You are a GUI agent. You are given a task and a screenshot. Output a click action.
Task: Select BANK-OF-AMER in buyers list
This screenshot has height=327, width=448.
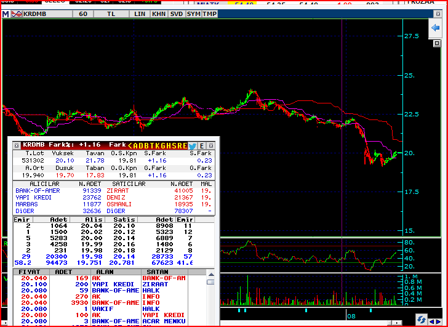[38, 191]
